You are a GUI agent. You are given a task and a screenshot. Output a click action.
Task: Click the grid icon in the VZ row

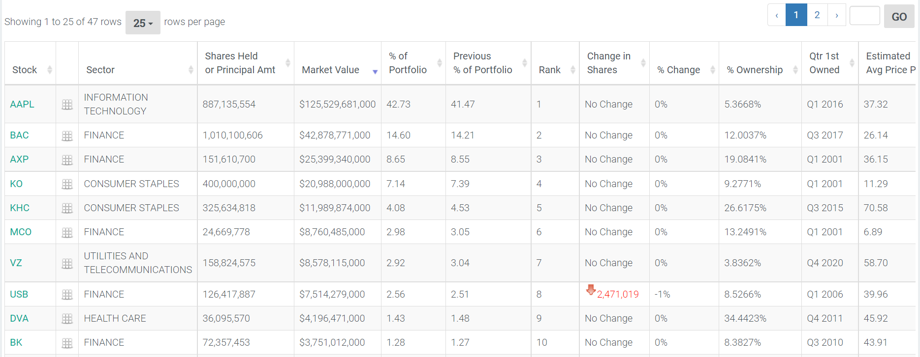point(67,263)
